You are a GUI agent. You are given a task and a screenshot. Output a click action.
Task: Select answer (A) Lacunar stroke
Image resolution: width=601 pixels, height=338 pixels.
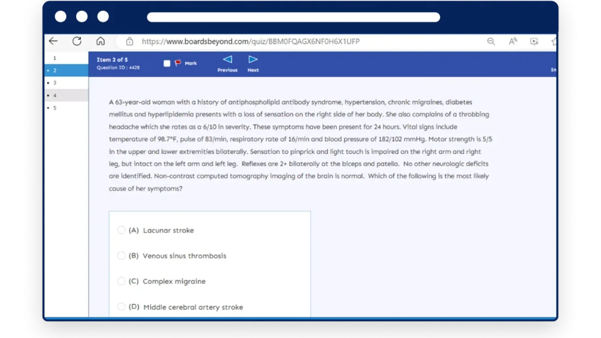tap(121, 230)
